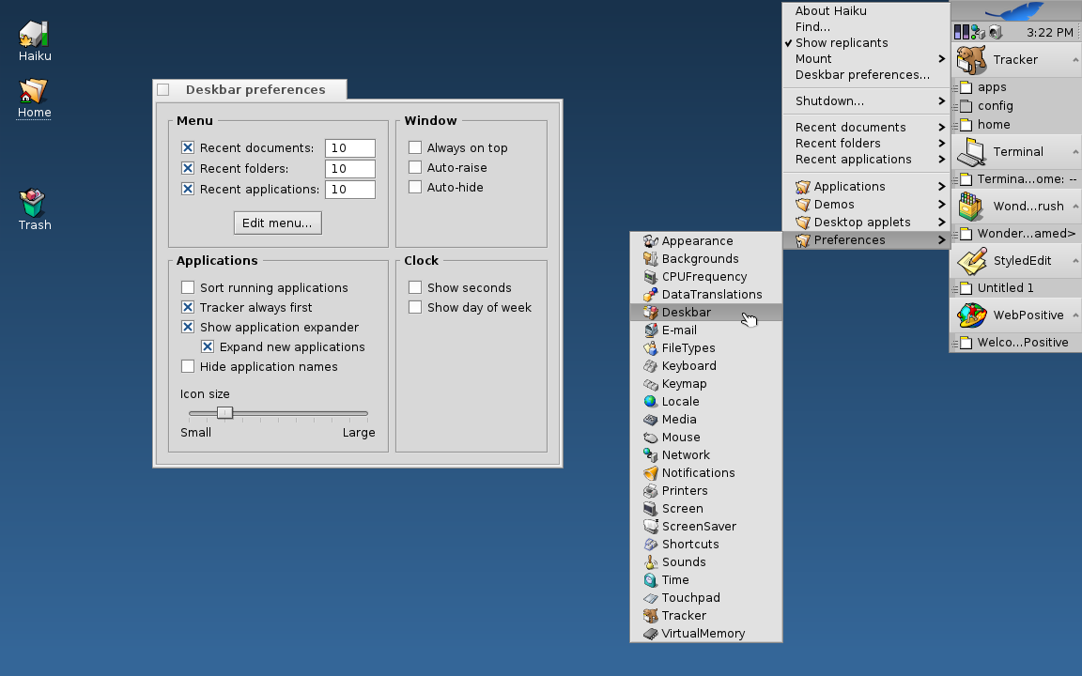Viewport: 1082px width, 676px height.
Task: Open the Terminal icon in the Deskbar
Action: pyautogui.click(x=1017, y=151)
